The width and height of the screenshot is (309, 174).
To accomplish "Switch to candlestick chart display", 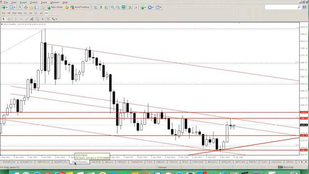I will (101, 7).
